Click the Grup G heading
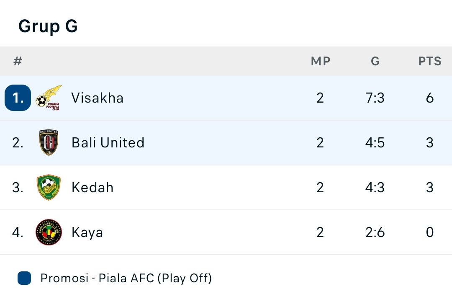The height and width of the screenshot is (294, 452). pyautogui.click(x=48, y=26)
